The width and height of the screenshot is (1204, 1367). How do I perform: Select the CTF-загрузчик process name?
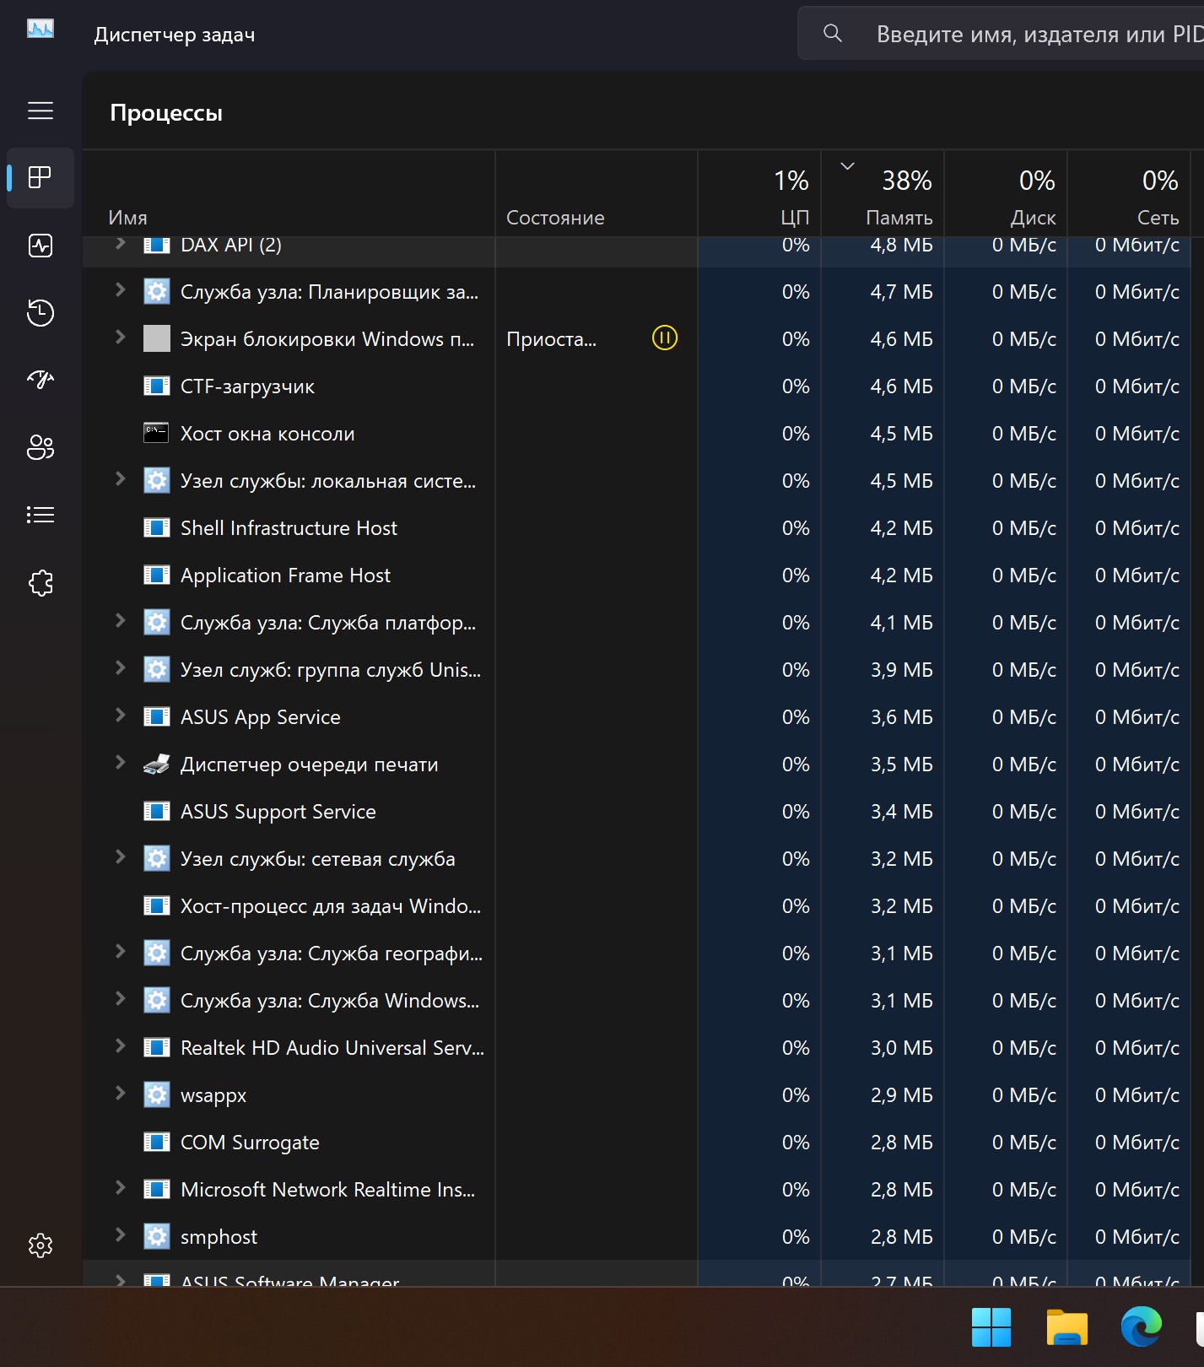pyautogui.click(x=247, y=386)
